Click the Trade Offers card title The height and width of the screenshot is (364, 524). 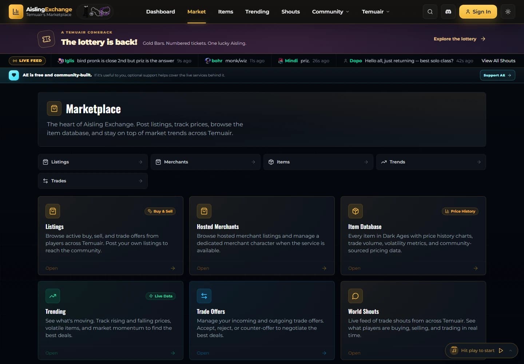click(211, 312)
